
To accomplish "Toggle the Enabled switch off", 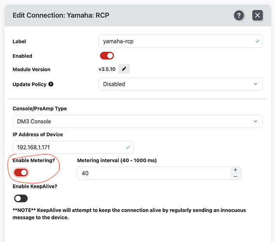I will (x=107, y=56).
